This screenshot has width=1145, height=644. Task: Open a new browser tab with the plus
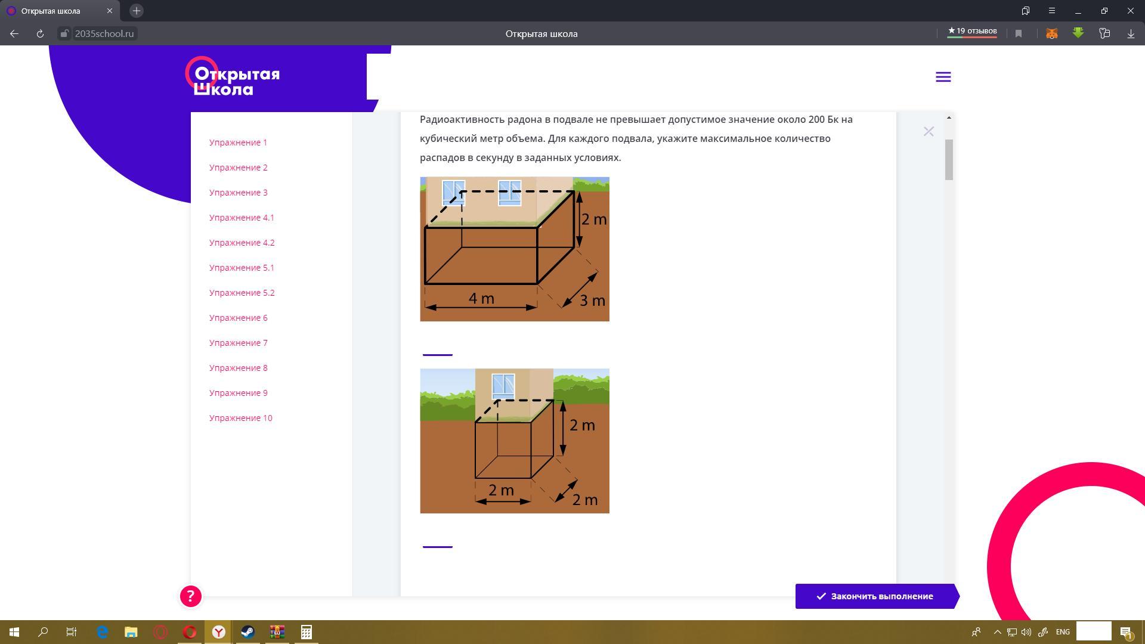(x=137, y=11)
